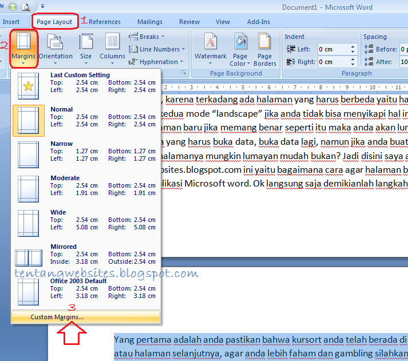The width and height of the screenshot is (408, 361).
Task: Click the horizontal ruler at mark 5
Action: pyautogui.click(x=243, y=88)
